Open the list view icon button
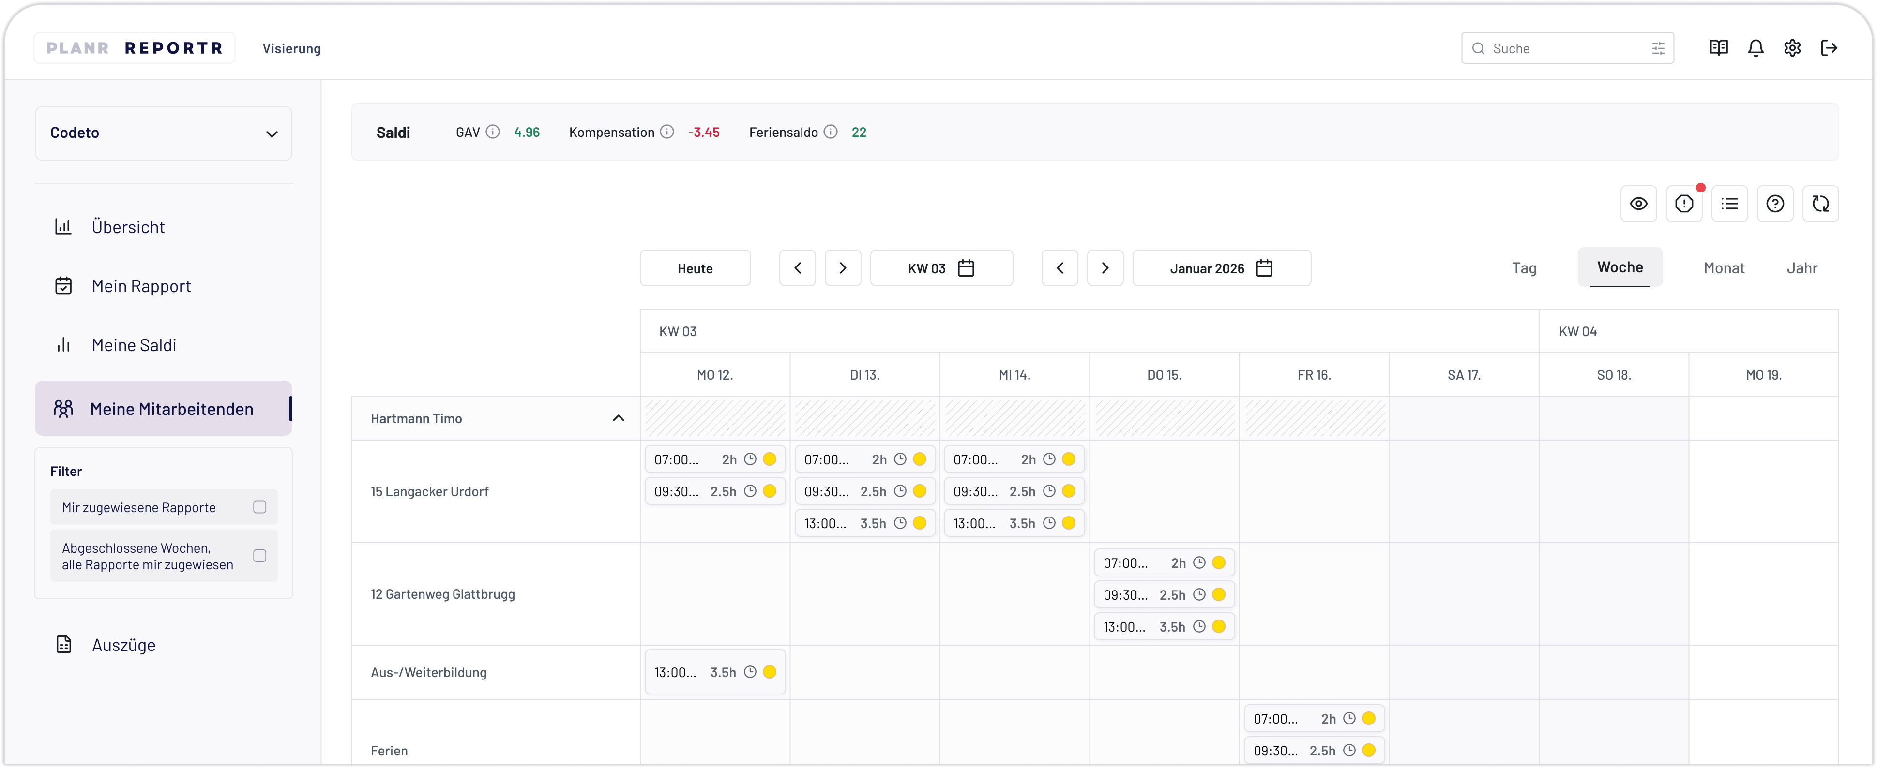The image size is (1877, 768). [x=1729, y=204]
